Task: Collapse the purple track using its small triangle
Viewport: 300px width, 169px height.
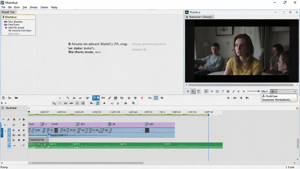Action: (5, 125)
